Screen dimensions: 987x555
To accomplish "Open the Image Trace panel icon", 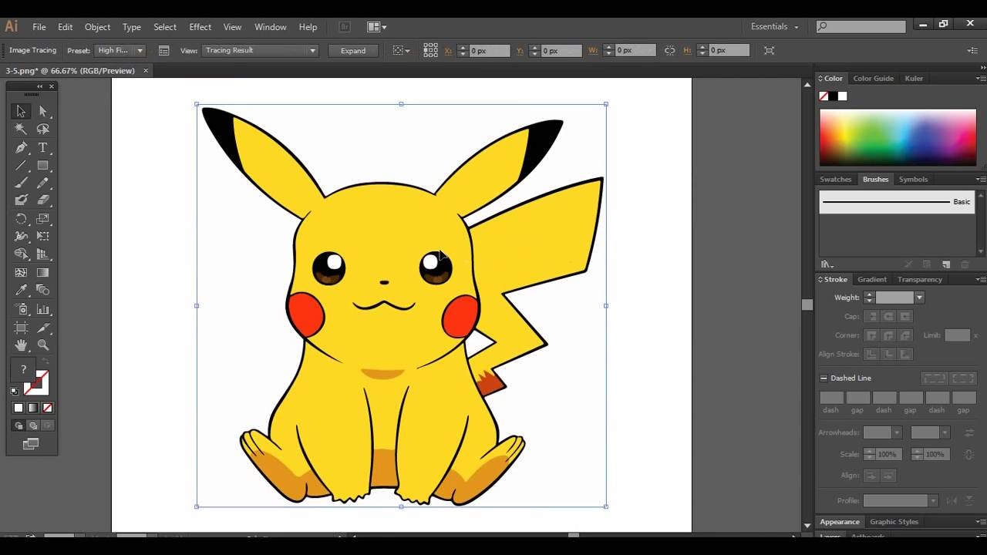I will pos(163,50).
